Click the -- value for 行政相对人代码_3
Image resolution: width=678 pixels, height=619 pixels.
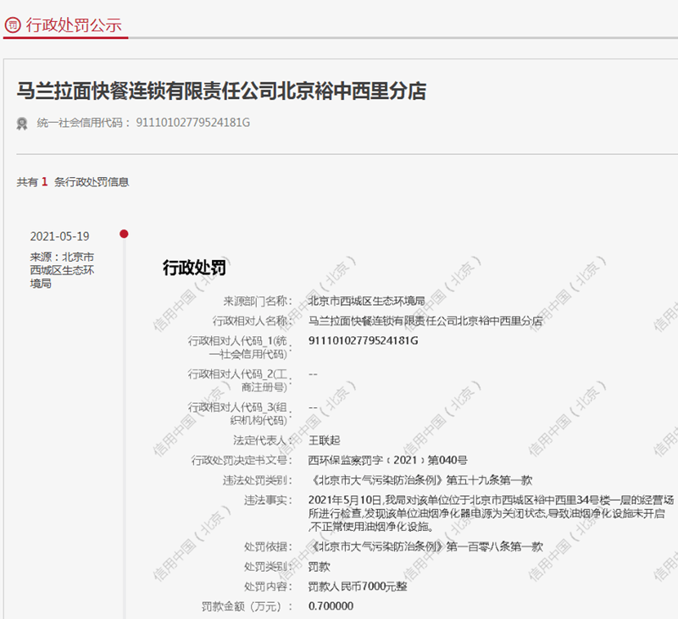[313, 407]
